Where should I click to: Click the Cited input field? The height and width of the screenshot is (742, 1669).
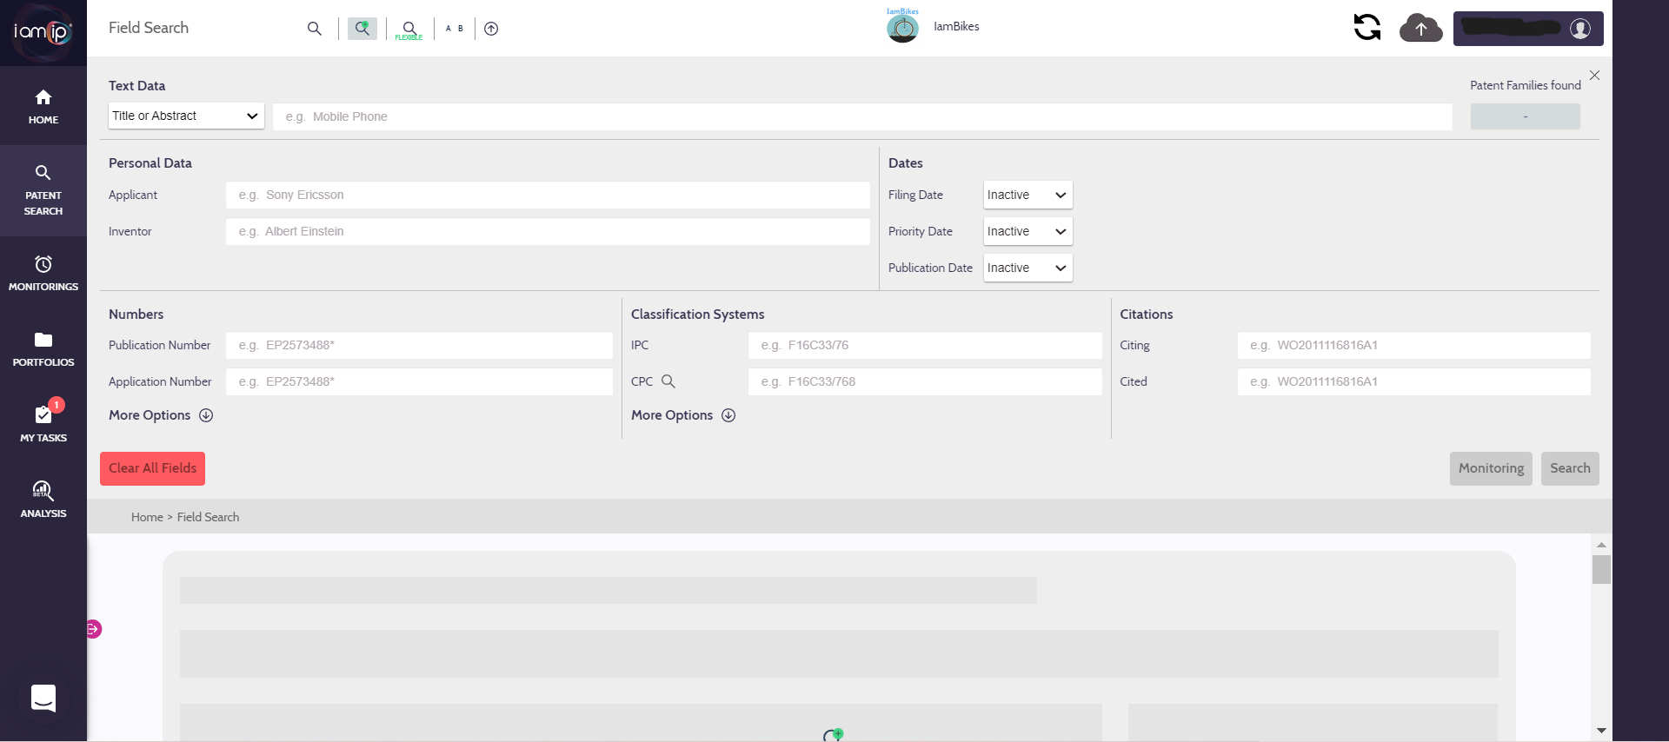coord(1413,381)
